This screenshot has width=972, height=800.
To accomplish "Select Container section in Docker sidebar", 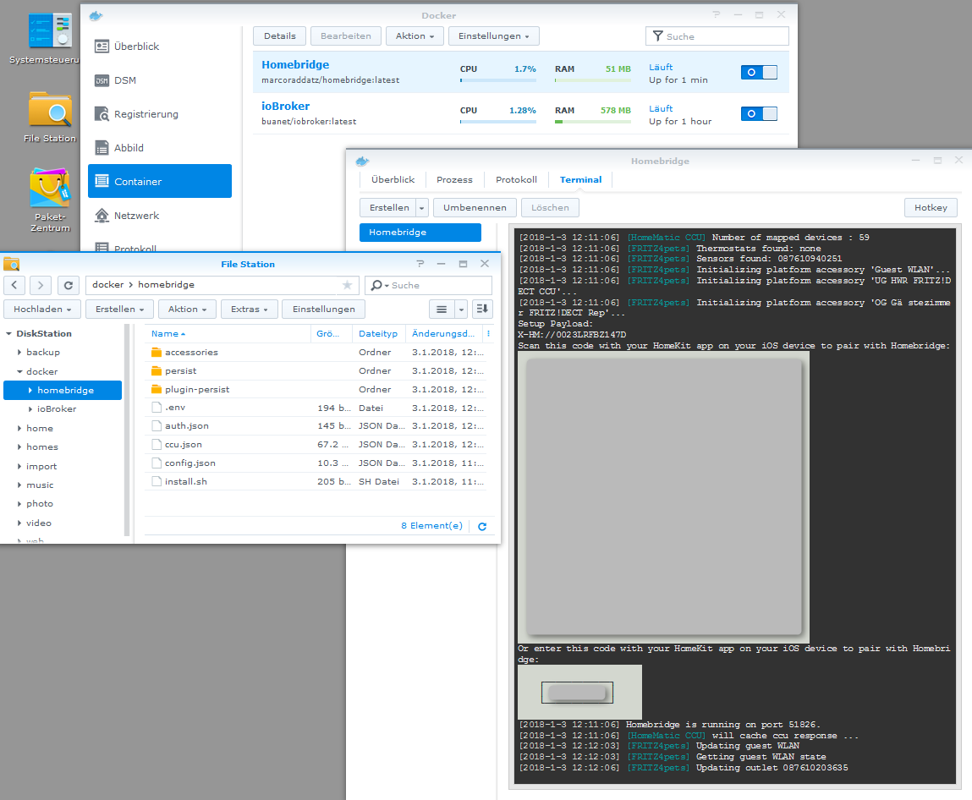I will click(x=160, y=181).
